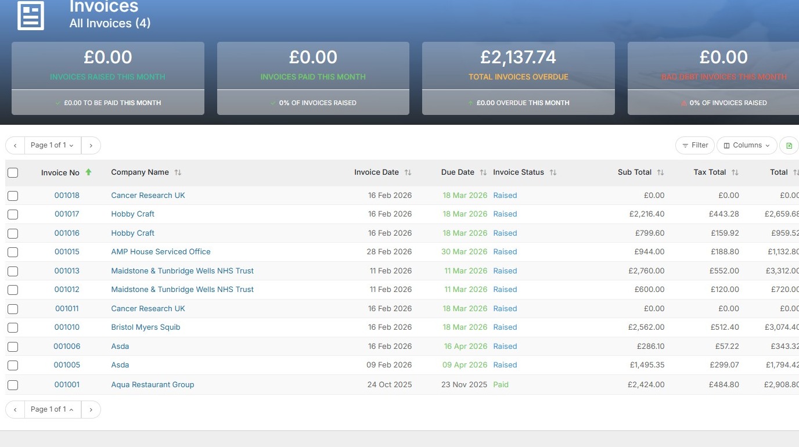
Task: Open Maidstone NHS Trust on invoice 001012 row
Action: (182, 290)
